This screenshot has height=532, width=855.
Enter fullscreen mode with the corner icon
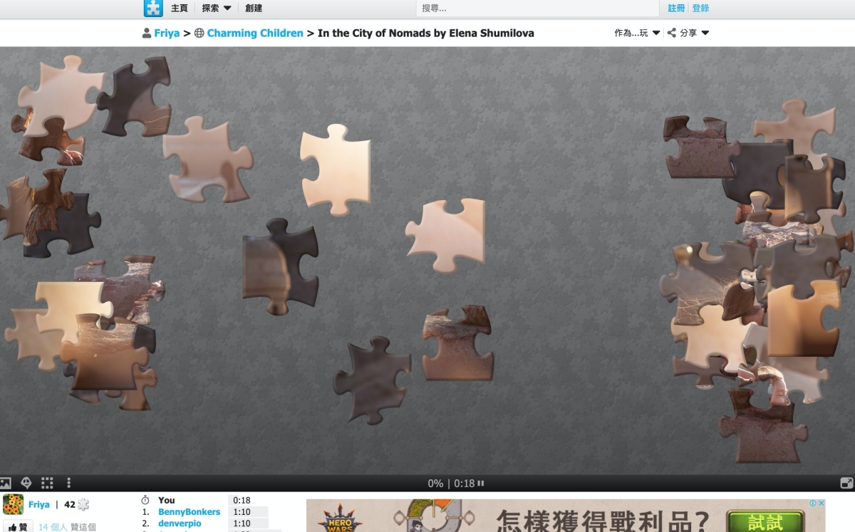tap(846, 483)
